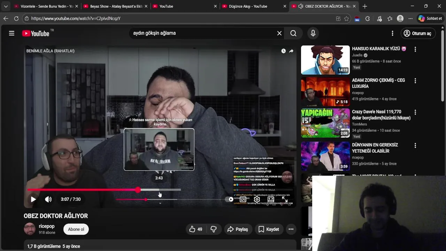
Task: Open YouTube settings three-dot menu near sign-in
Action: coord(392,33)
